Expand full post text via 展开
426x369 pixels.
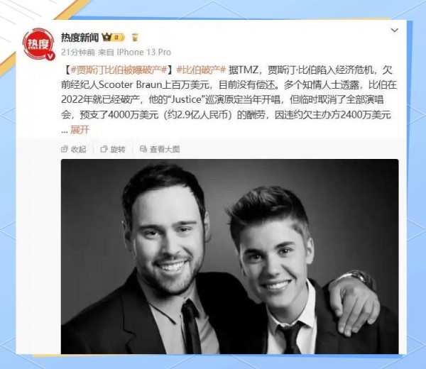pyautogui.click(x=80, y=130)
